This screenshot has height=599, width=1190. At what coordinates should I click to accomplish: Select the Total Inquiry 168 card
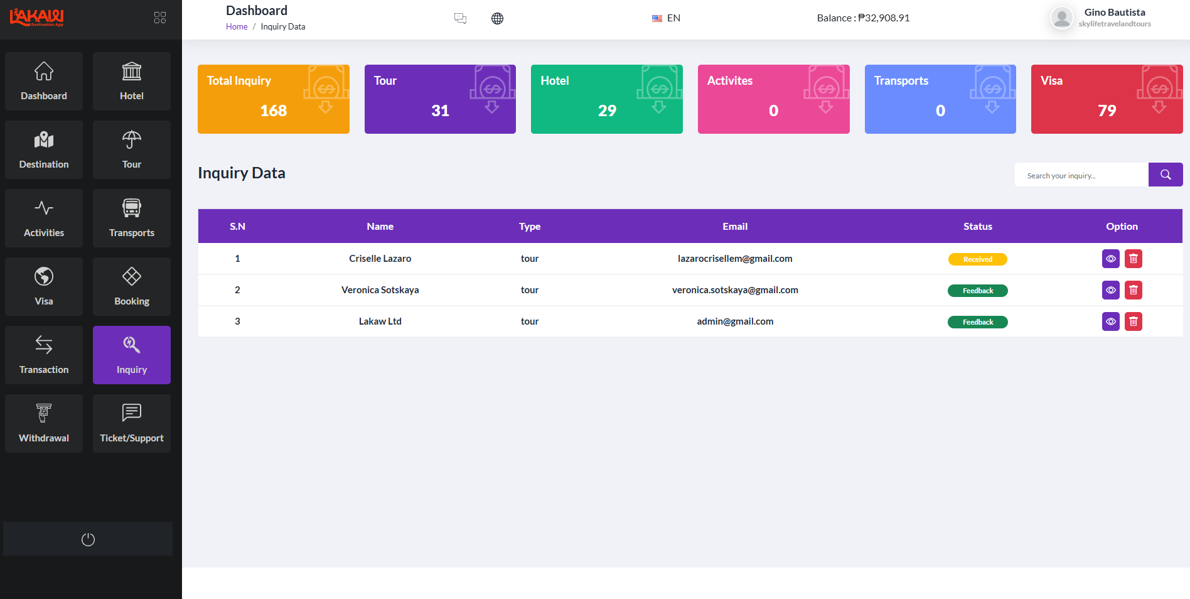[x=274, y=99]
